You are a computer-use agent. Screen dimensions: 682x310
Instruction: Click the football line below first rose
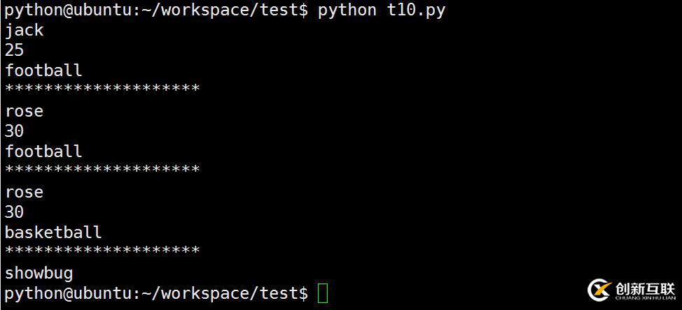pos(43,152)
